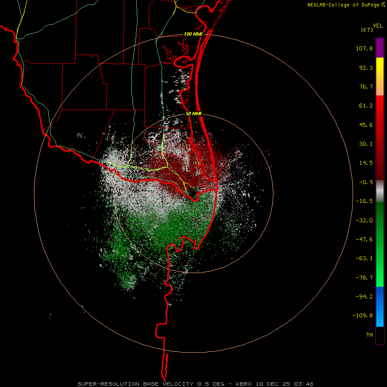This screenshot has width=387, height=387.
Task: Click the 14.5 value on the velocity scale
Action: tap(366, 163)
